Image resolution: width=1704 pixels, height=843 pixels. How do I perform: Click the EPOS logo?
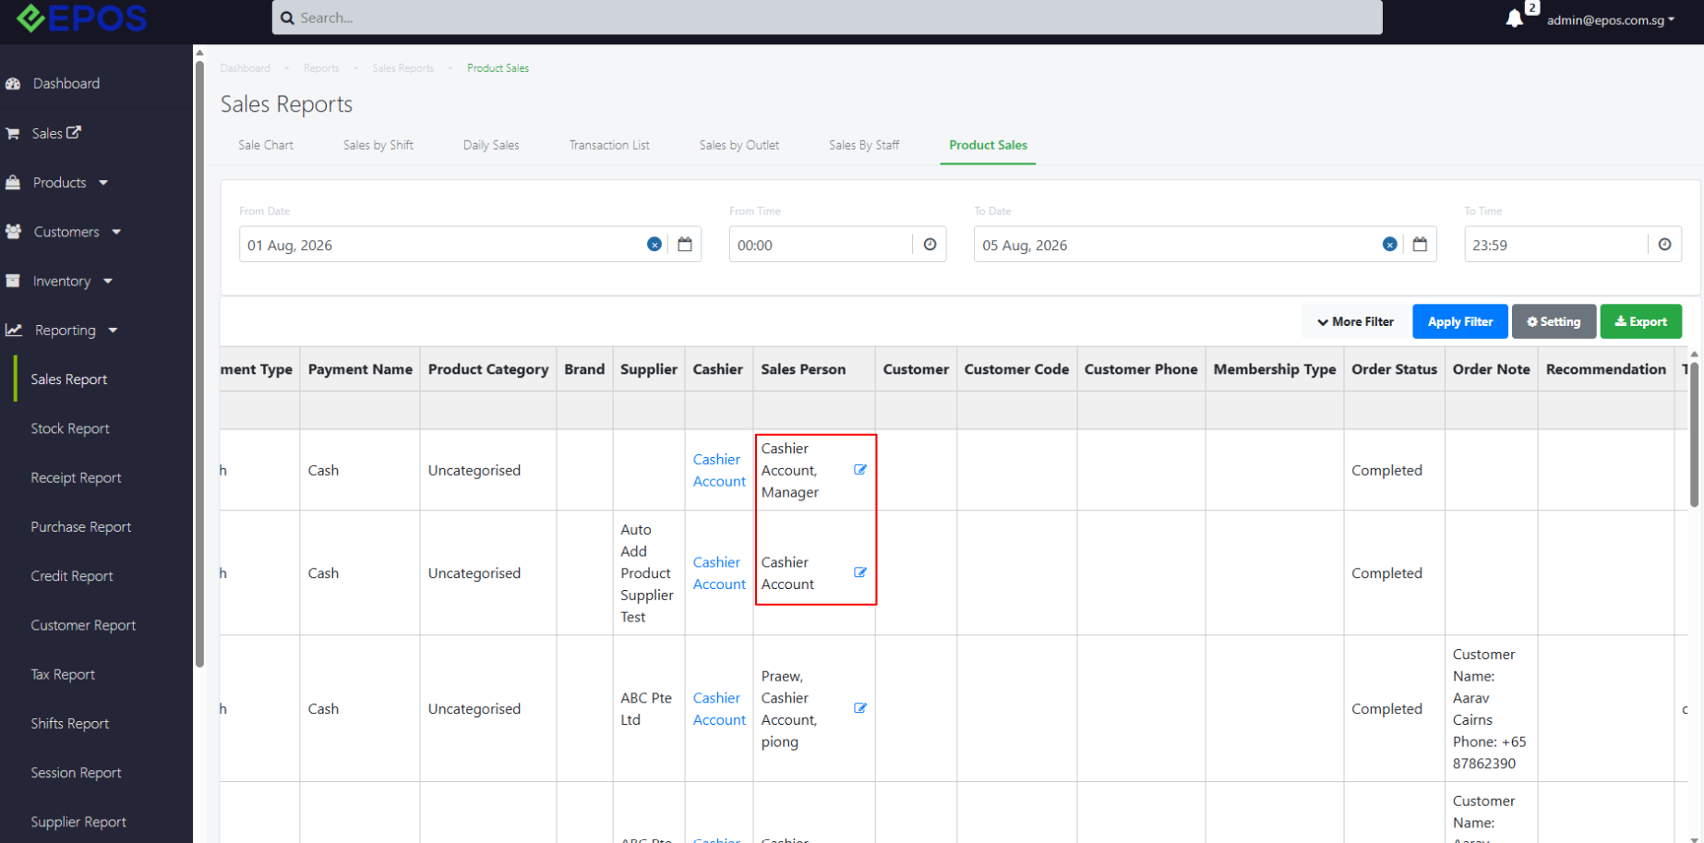(81, 17)
